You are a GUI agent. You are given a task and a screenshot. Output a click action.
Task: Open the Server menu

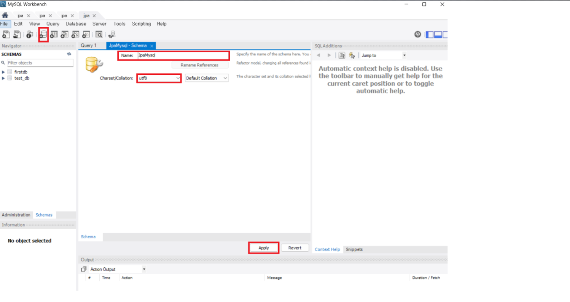[x=99, y=24]
